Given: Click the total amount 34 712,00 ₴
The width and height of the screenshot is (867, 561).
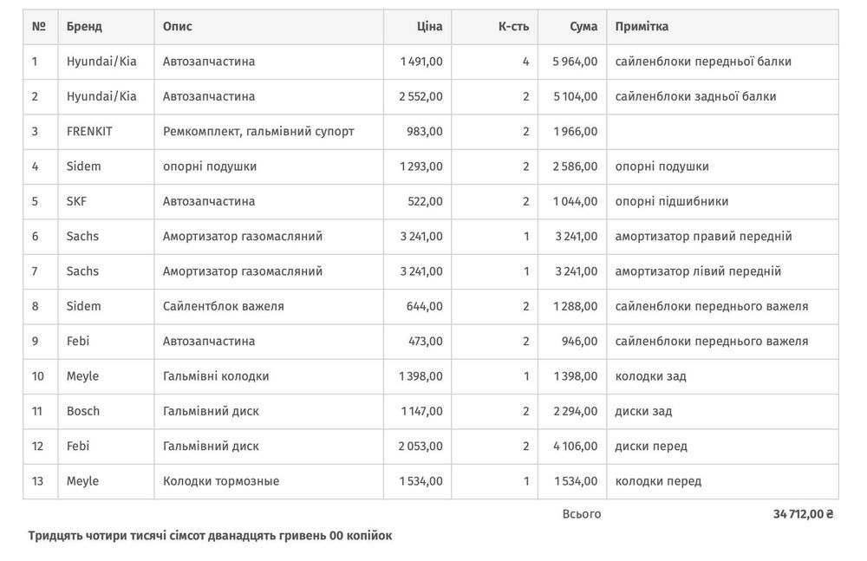Looking at the screenshot, I should coord(803,514).
